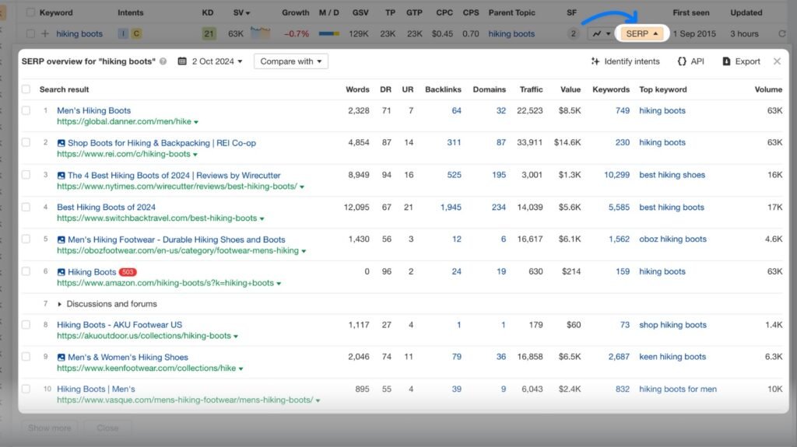The image size is (797, 447).
Task: Open URL dropdown for amazon.com hiking-boots
Action: pos(279,284)
